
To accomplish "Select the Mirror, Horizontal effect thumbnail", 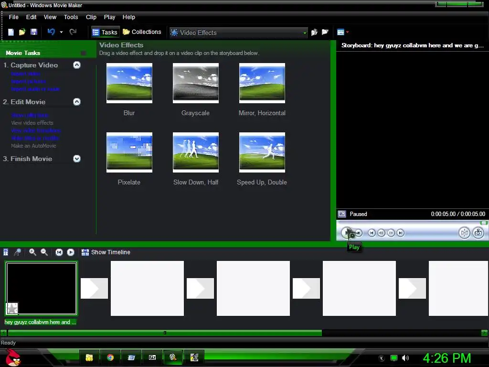I will (262, 83).
